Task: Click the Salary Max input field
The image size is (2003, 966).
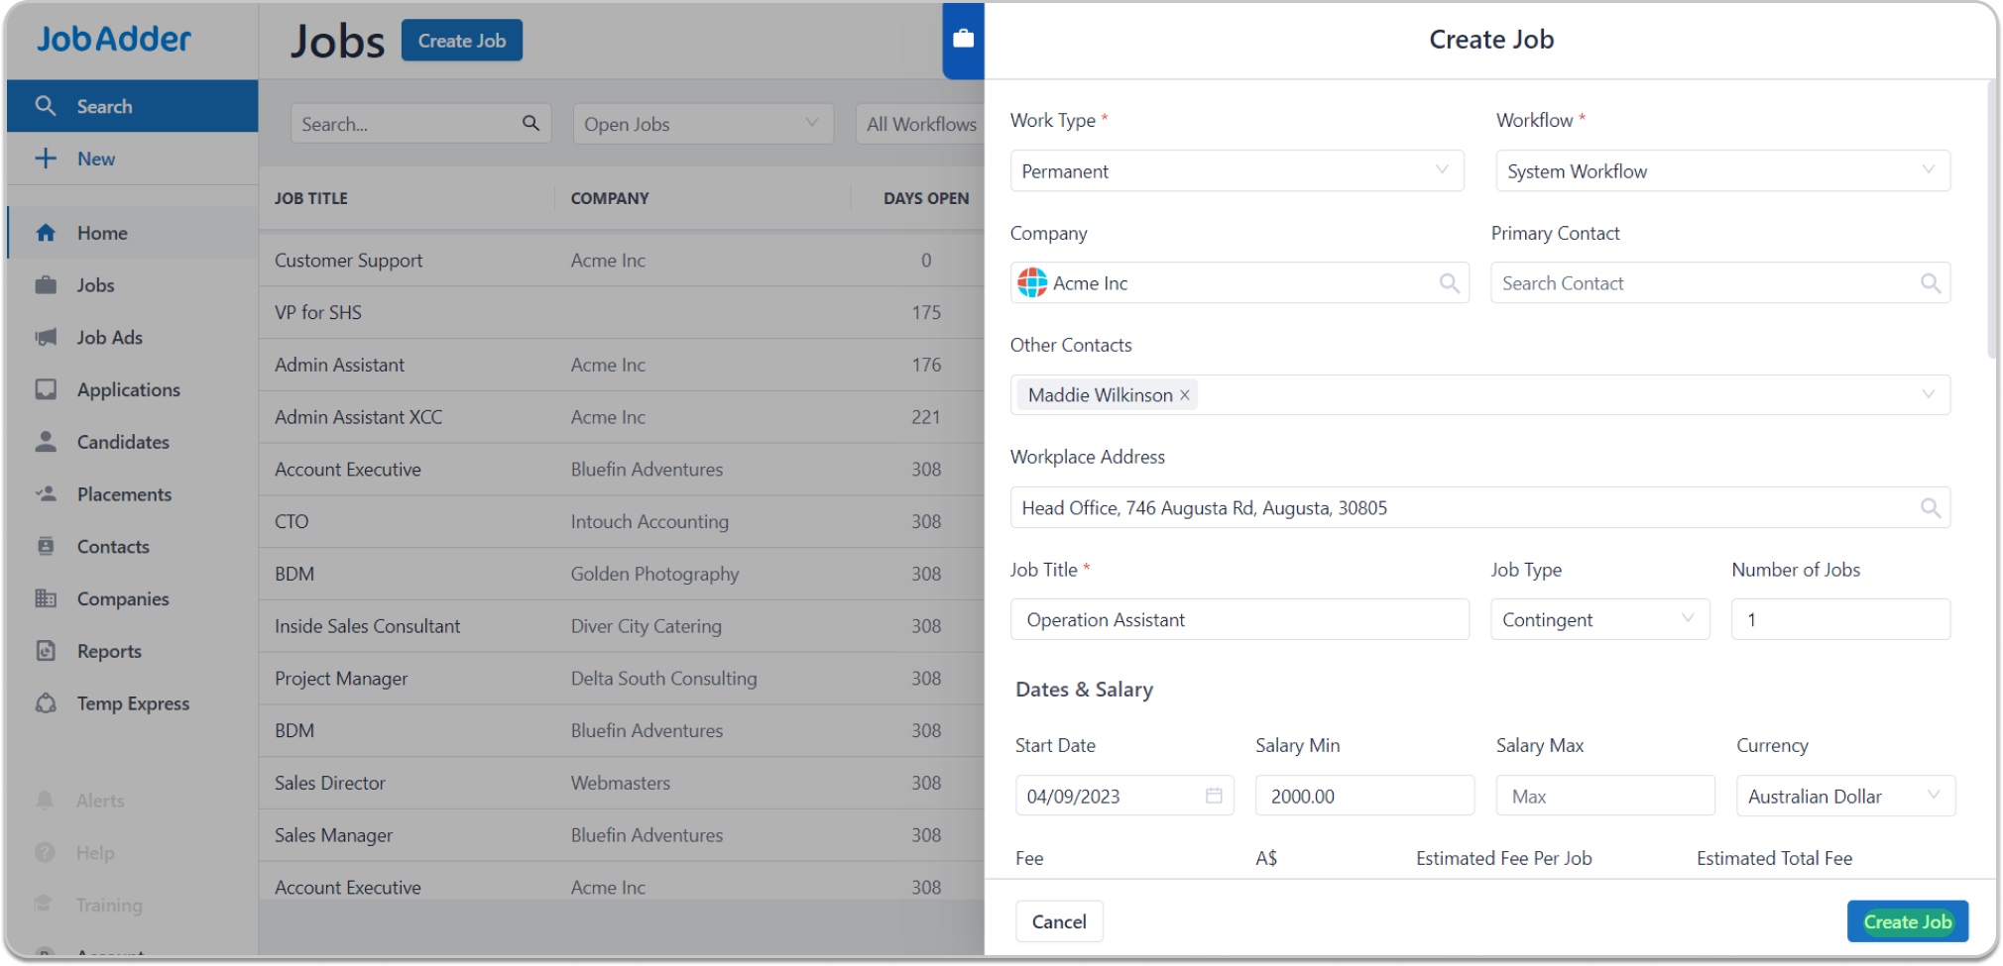Action: [x=1604, y=795]
